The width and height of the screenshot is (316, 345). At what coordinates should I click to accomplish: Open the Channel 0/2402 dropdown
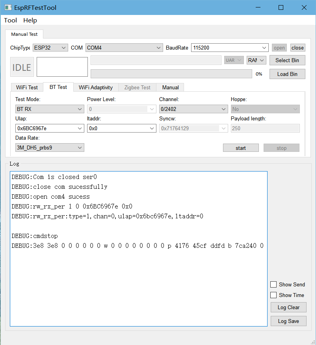pyautogui.click(x=193, y=109)
